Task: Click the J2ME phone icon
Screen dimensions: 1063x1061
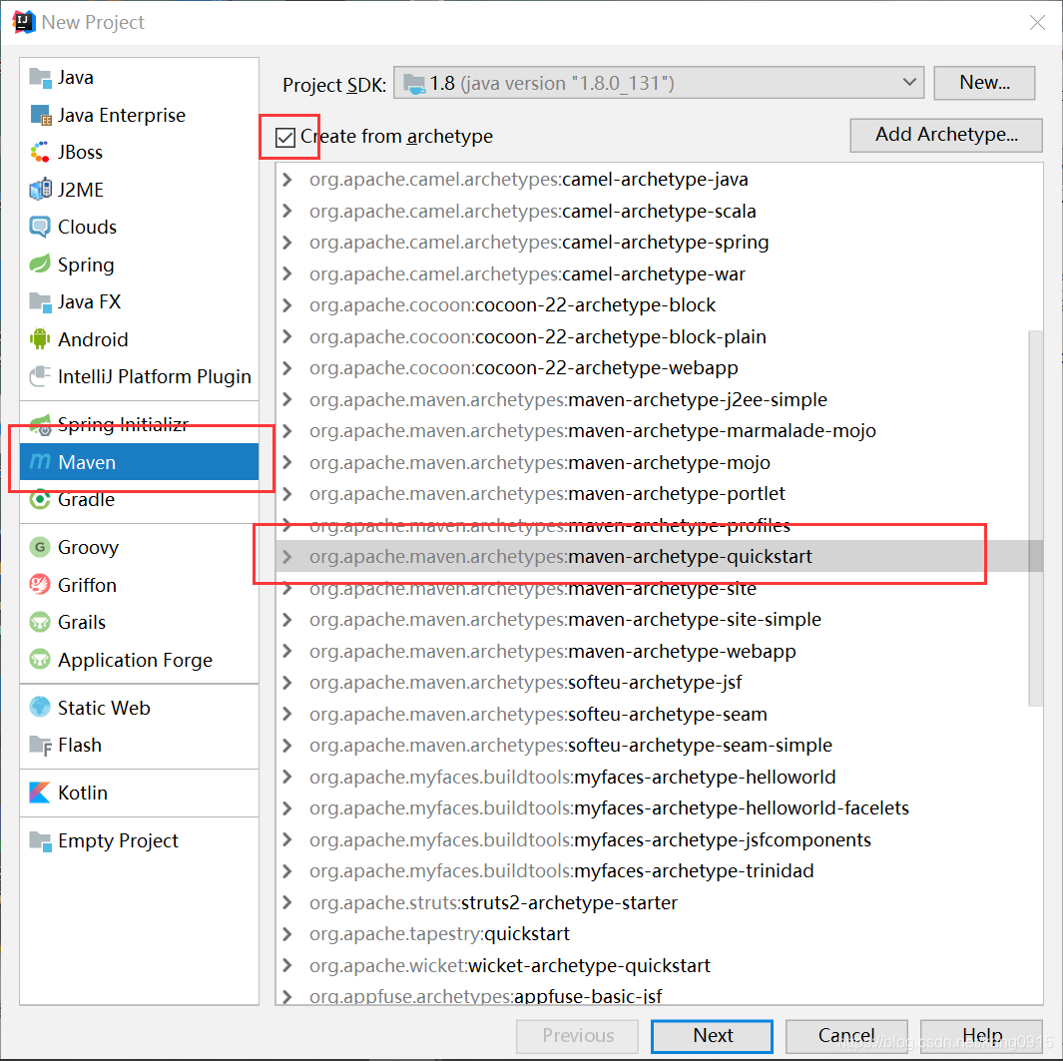Action: click(40, 190)
